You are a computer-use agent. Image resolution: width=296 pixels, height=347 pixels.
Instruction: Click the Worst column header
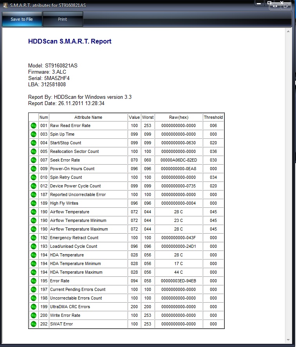[x=148, y=117]
